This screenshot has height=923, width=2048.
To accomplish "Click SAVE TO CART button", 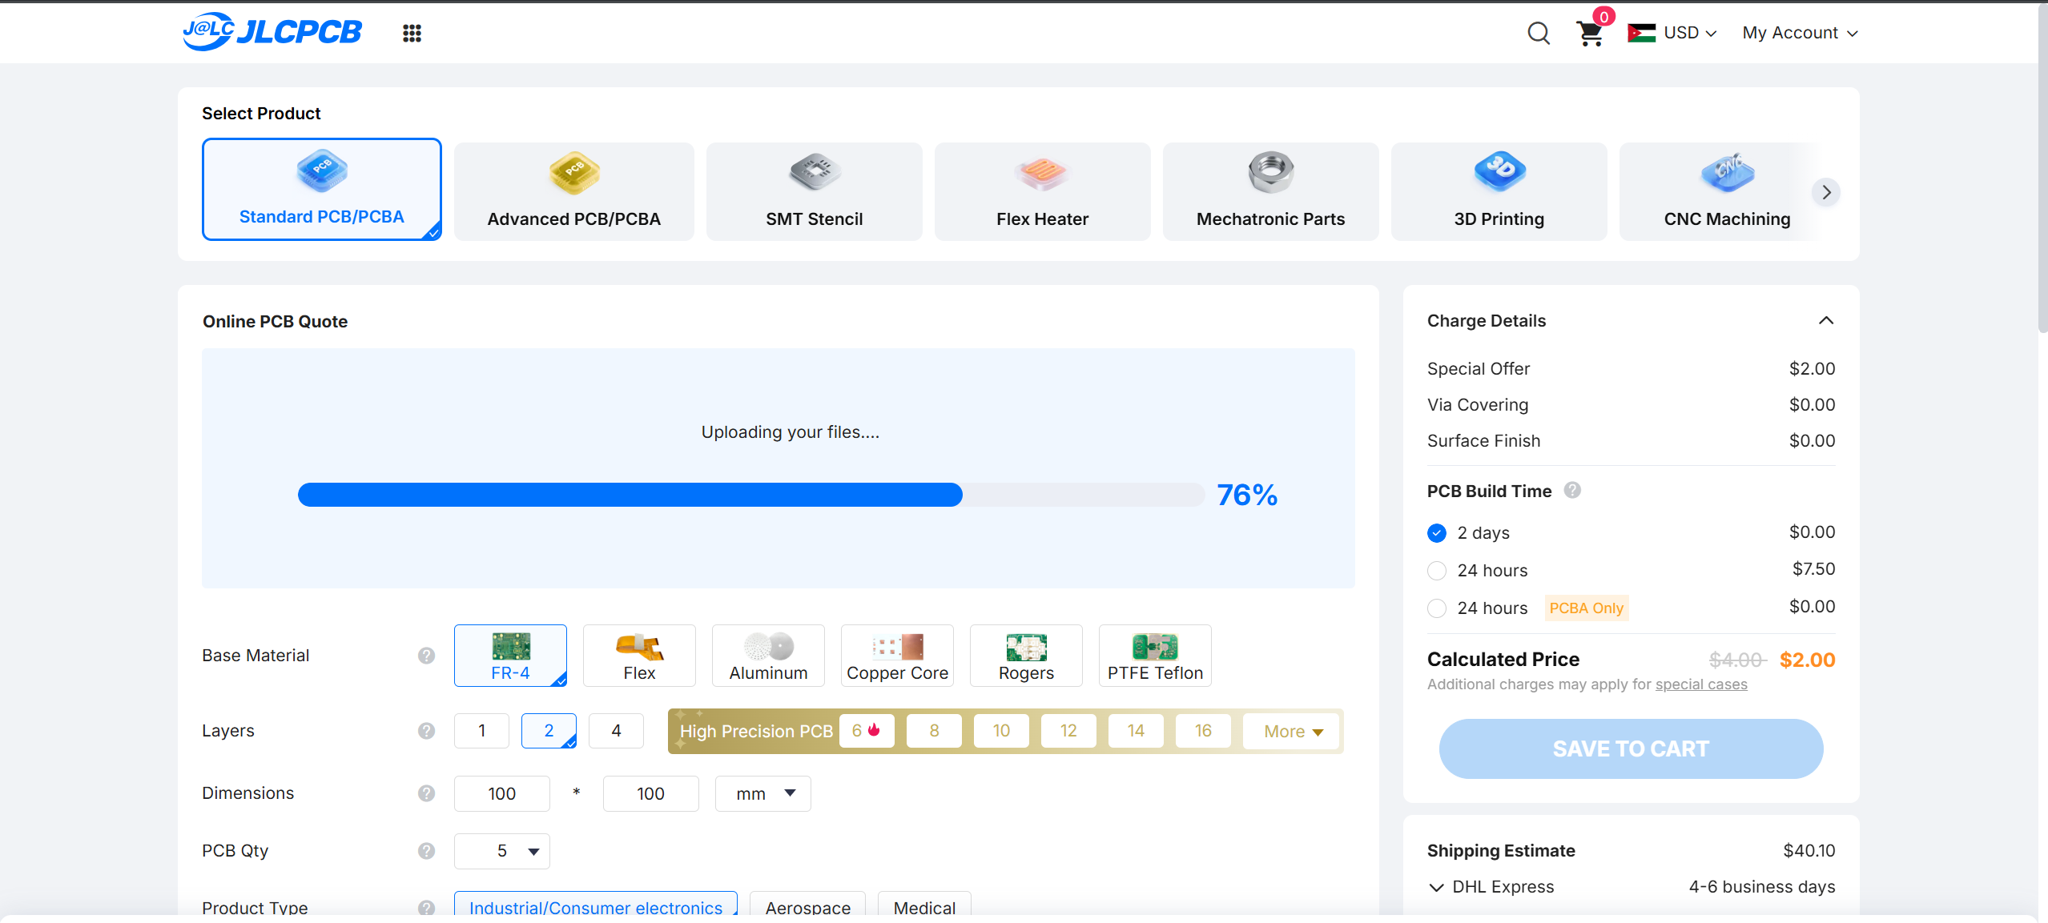I will (1631, 748).
